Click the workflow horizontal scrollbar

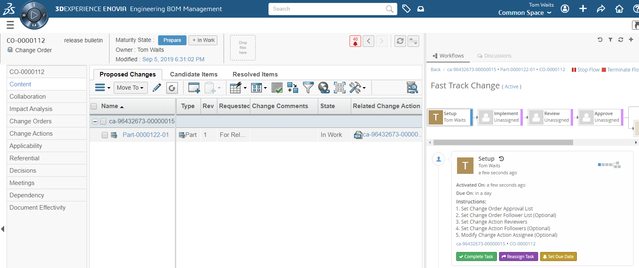point(503,142)
